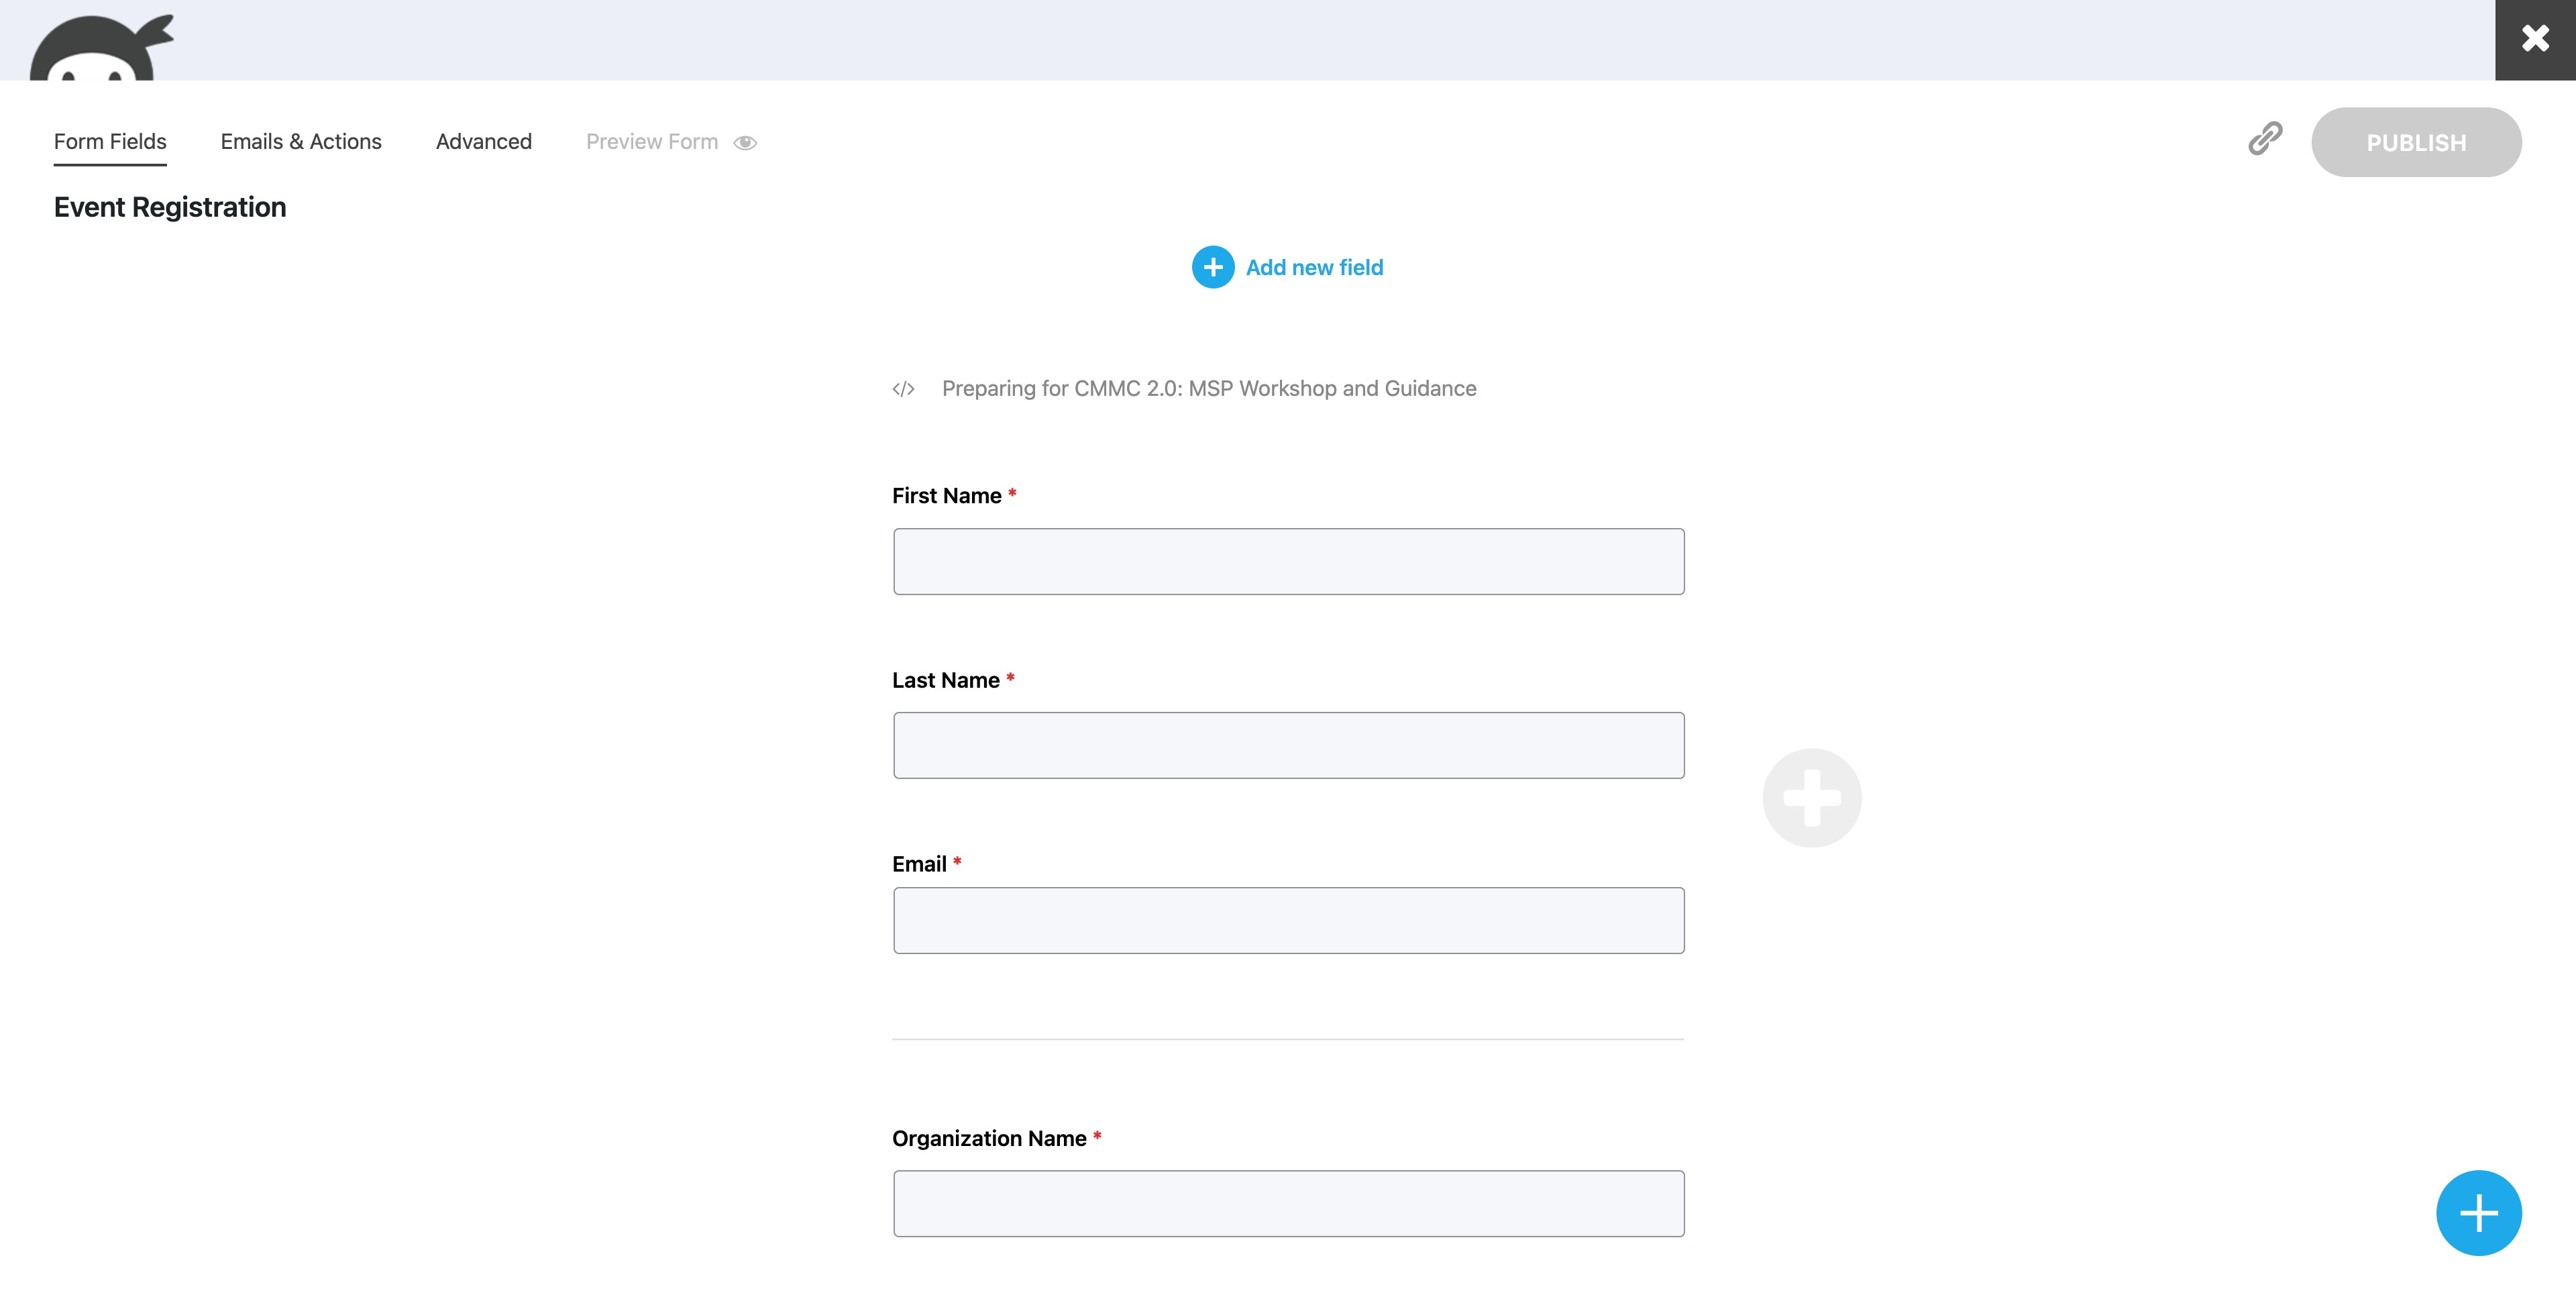Select the CMMC 2.0 workshop HTML field
Viewport: 2576px width, 1299px height.
(x=1208, y=389)
